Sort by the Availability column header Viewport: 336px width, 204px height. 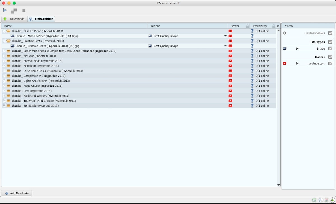pos(260,26)
